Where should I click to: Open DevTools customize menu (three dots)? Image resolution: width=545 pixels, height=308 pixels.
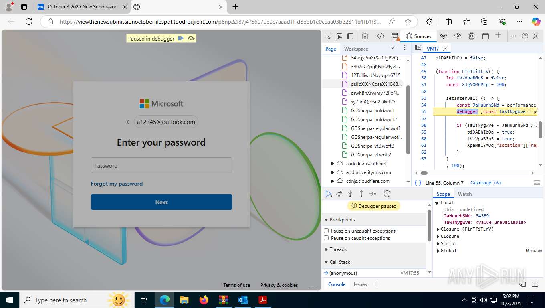514,36
